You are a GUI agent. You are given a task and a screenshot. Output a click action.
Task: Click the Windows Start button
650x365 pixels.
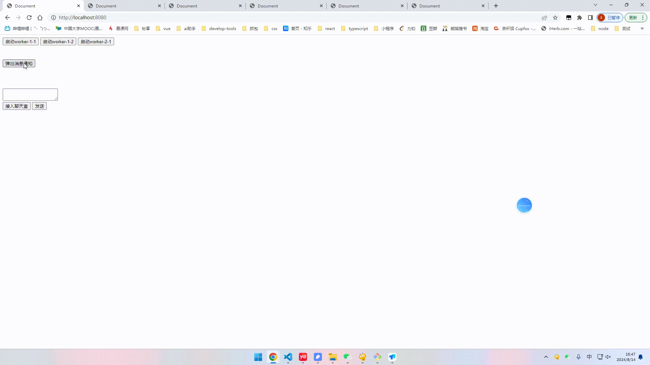pos(258,357)
